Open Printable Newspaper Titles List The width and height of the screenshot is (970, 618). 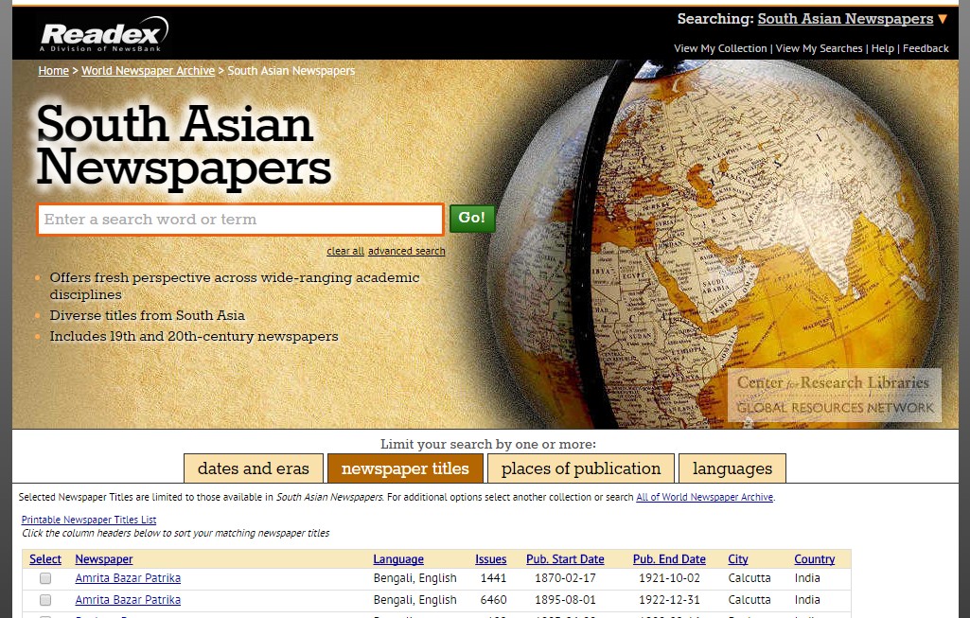tap(89, 520)
